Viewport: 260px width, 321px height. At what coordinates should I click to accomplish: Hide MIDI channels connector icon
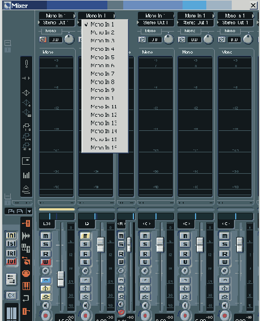pyautogui.click(x=26, y=274)
